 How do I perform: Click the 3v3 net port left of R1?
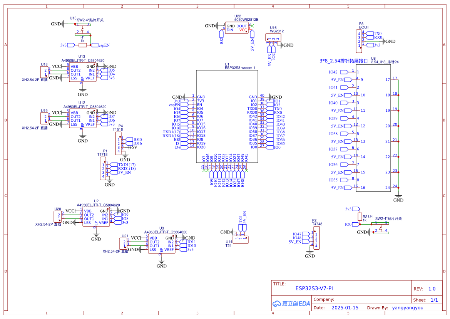click(68, 45)
